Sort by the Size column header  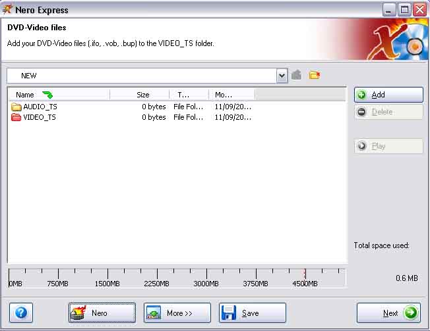140,95
